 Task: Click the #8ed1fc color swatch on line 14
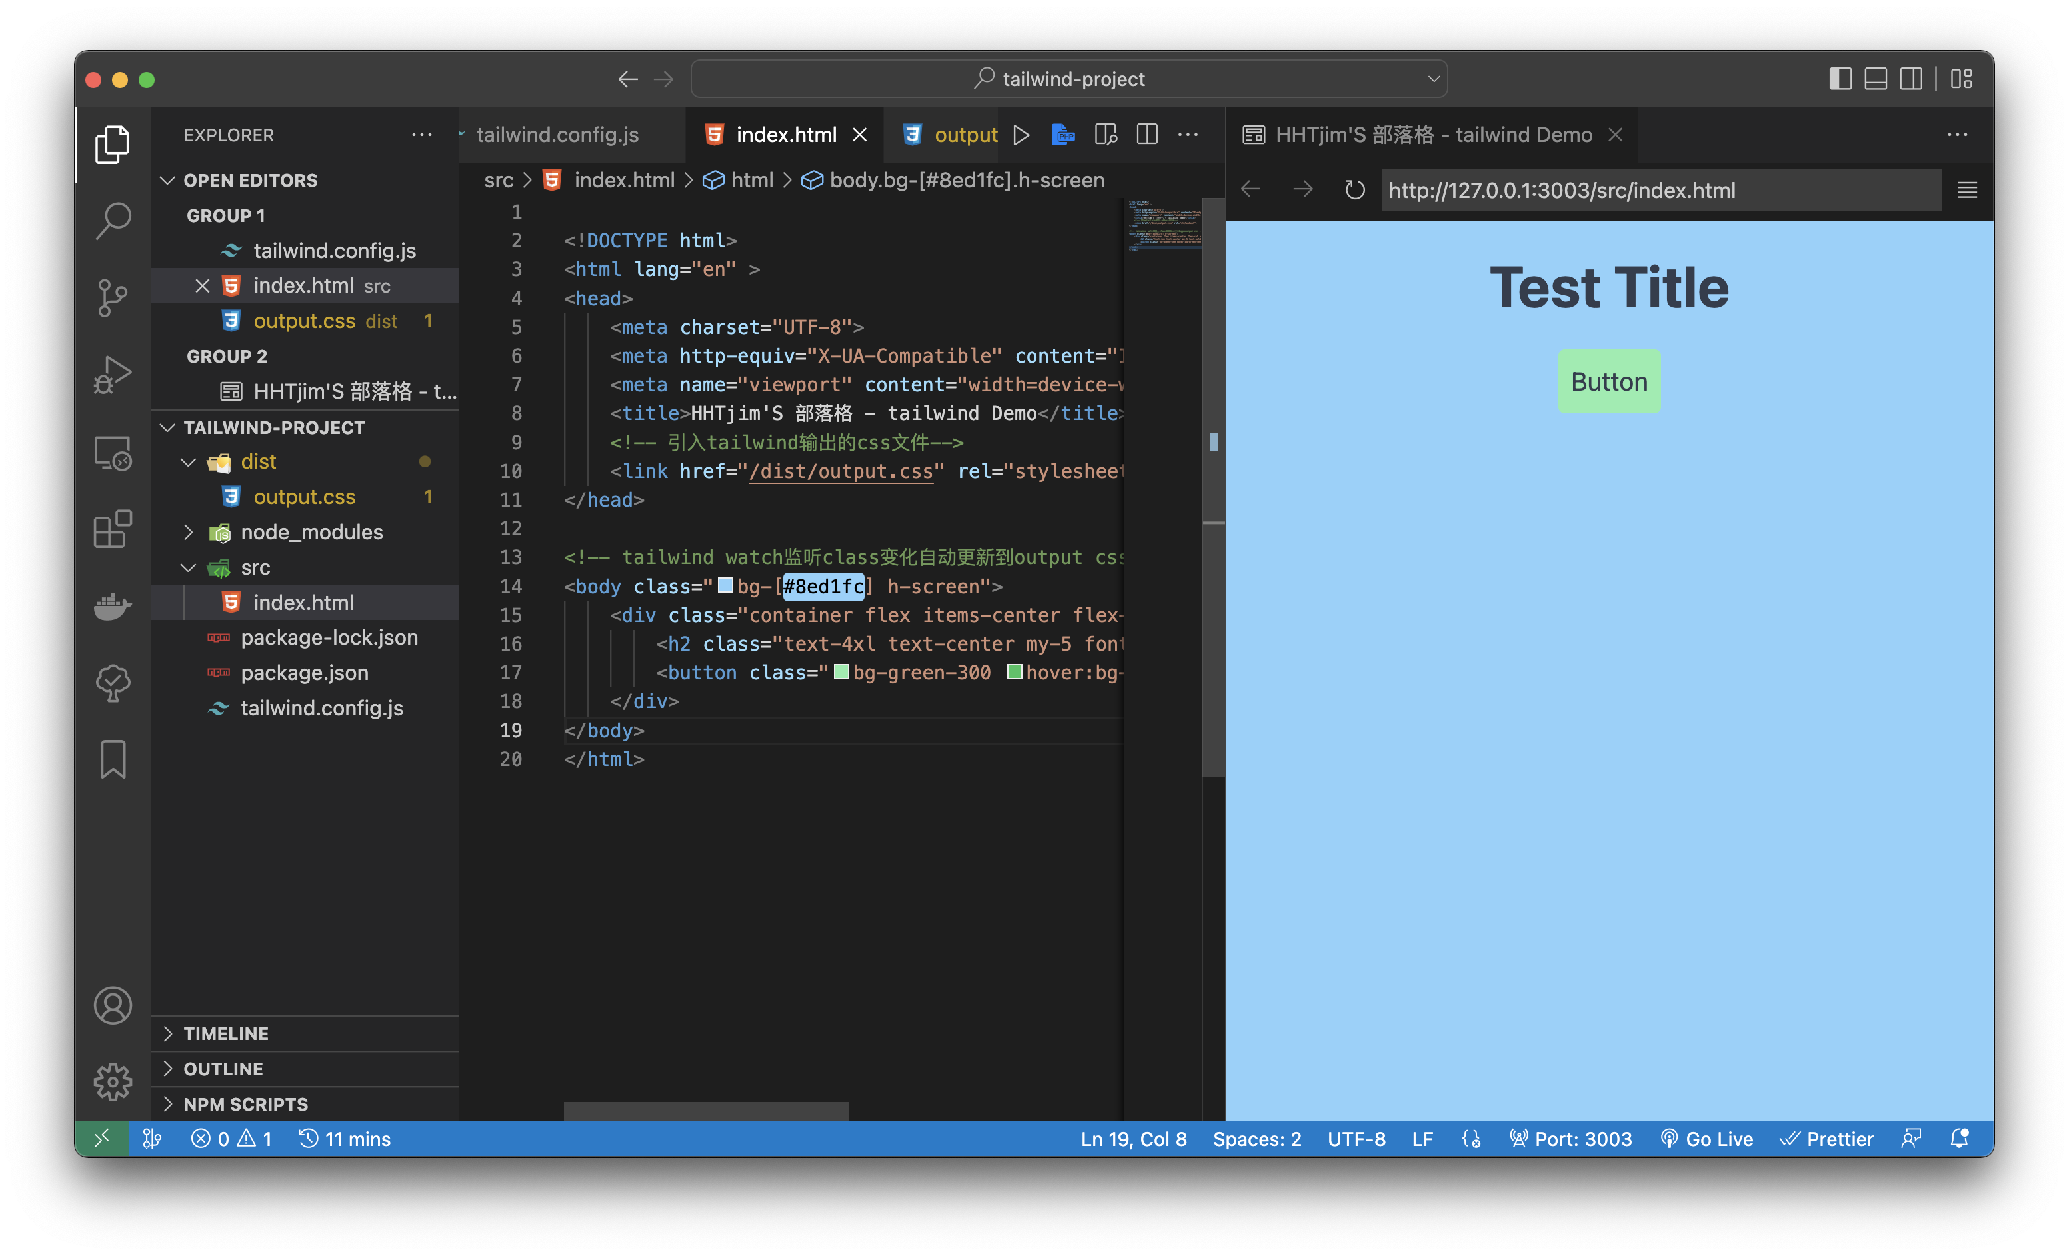pos(725,586)
